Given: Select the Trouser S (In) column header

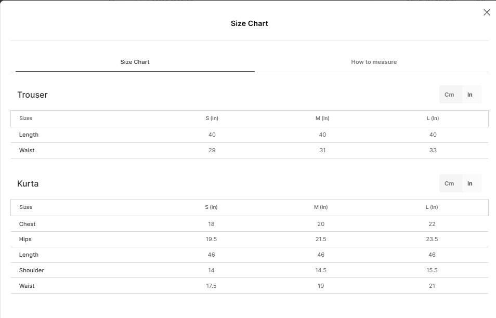Looking at the screenshot, I should [212, 118].
